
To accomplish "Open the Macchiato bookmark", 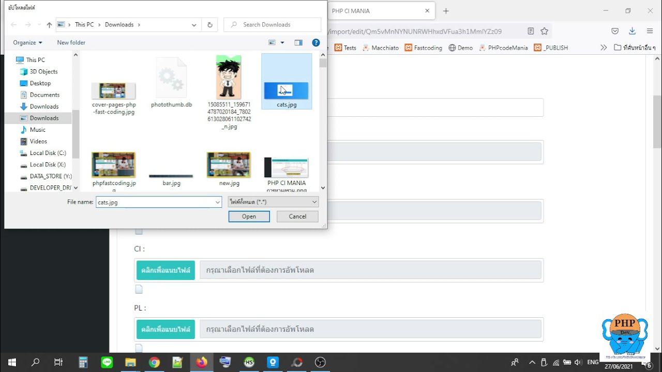I will click(380, 48).
